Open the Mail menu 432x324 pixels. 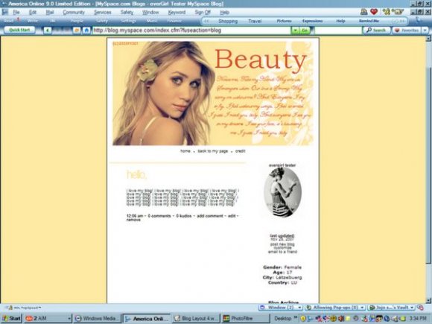[50, 12]
